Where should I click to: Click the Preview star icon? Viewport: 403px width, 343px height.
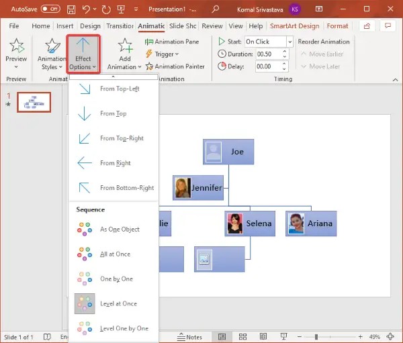pyautogui.click(x=16, y=46)
